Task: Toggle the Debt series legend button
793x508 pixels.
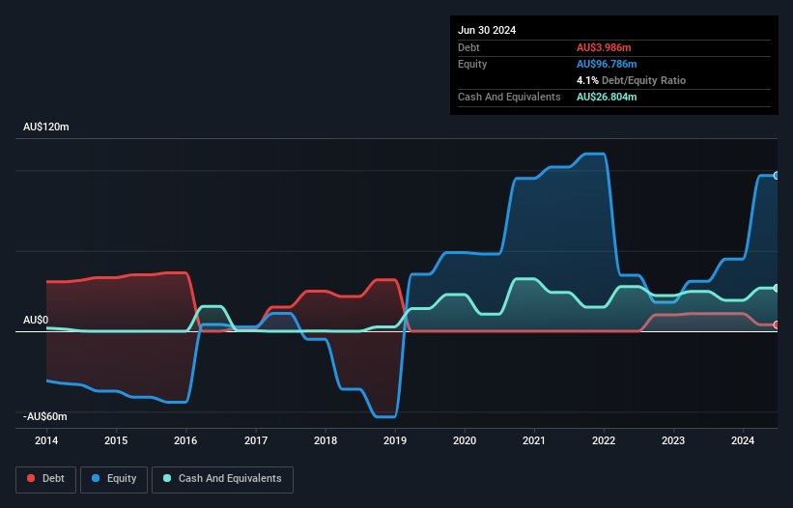Action: pos(46,479)
